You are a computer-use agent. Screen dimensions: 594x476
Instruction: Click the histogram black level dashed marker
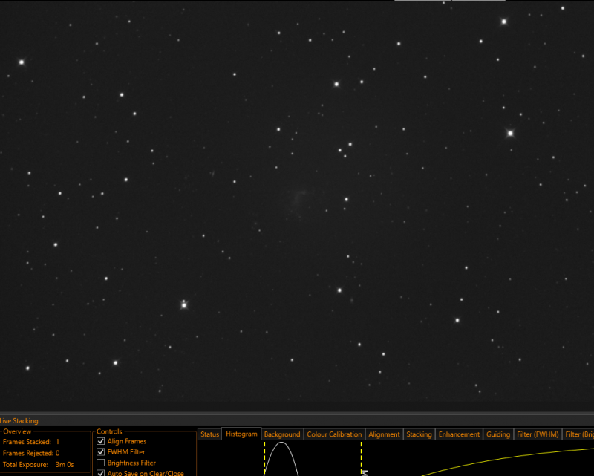pos(264,458)
